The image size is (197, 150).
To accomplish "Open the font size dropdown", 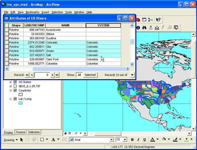I will (x=125, y=140).
